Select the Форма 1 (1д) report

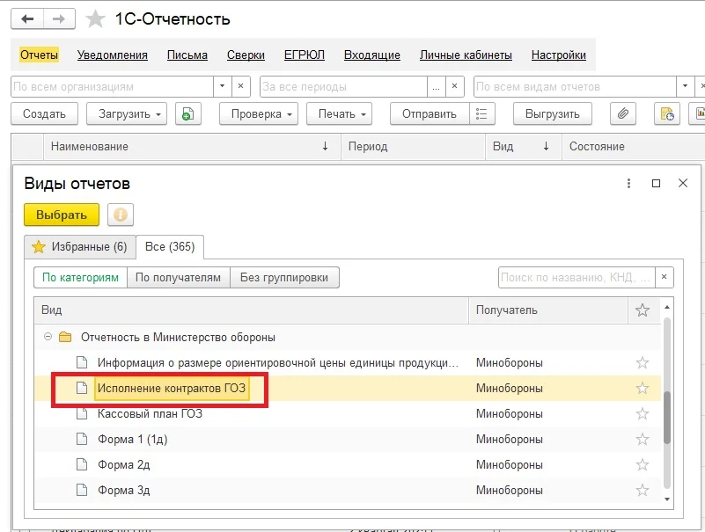pos(133,439)
